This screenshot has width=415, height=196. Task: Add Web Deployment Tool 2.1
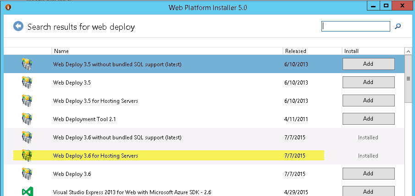pyautogui.click(x=368, y=119)
